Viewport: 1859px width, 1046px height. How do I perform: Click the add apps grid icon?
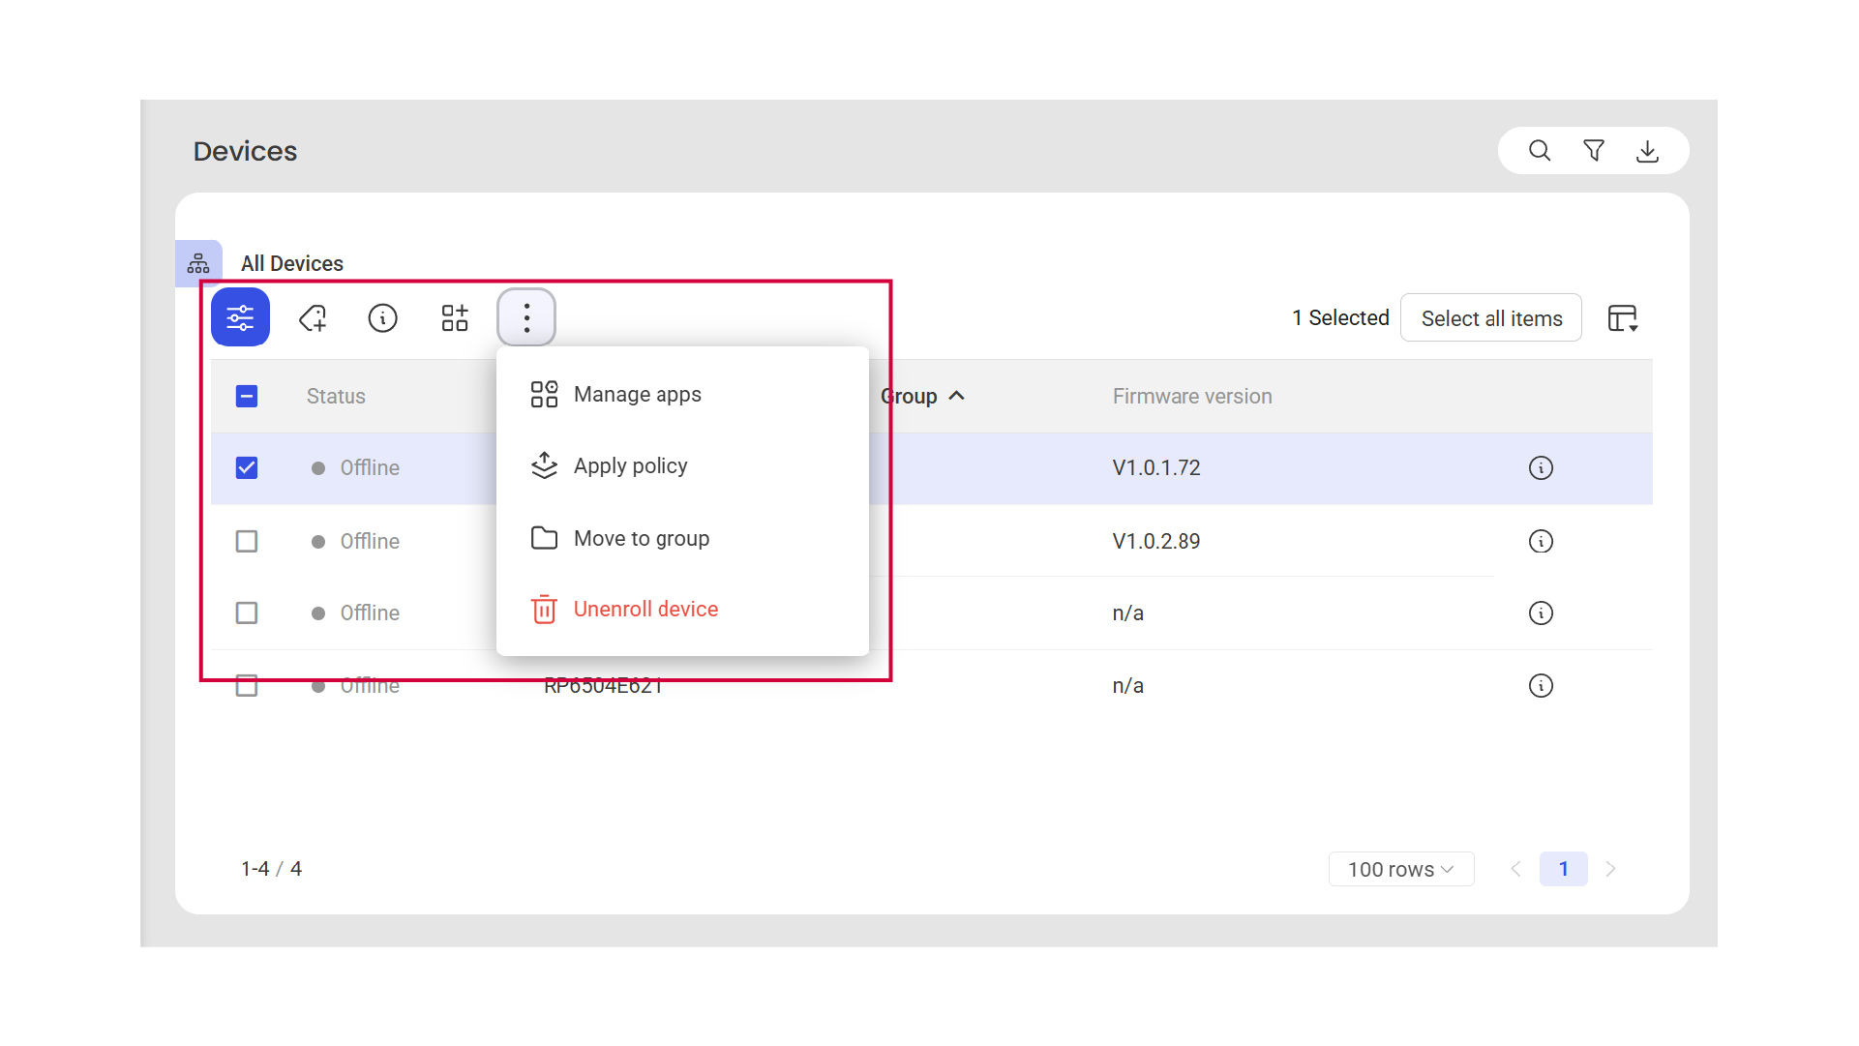455,317
